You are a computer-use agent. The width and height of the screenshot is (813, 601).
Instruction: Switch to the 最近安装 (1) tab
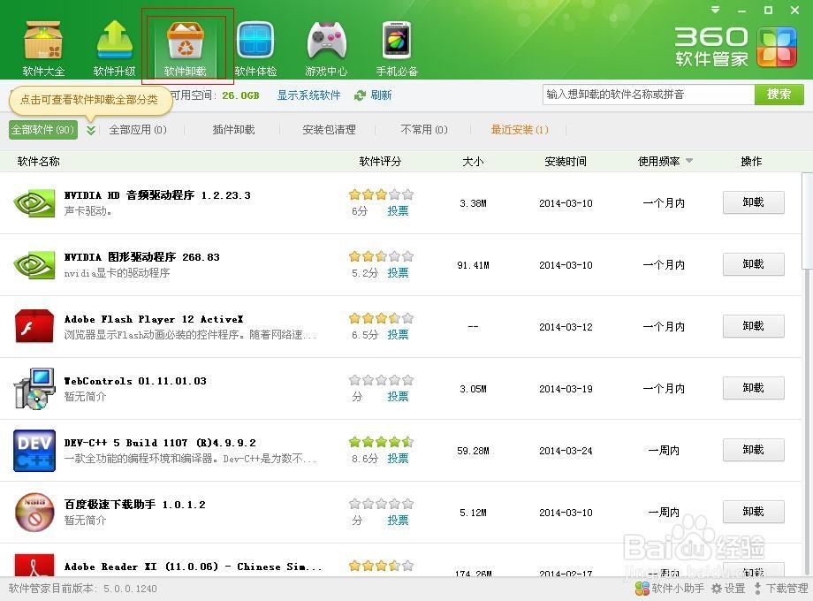pos(520,130)
